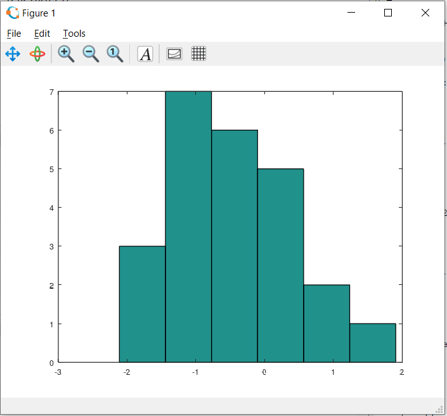The height and width of the screenshot is (416, 447).
Task: Select the Rotate 3D tool
Action: [x=37, y=54]
